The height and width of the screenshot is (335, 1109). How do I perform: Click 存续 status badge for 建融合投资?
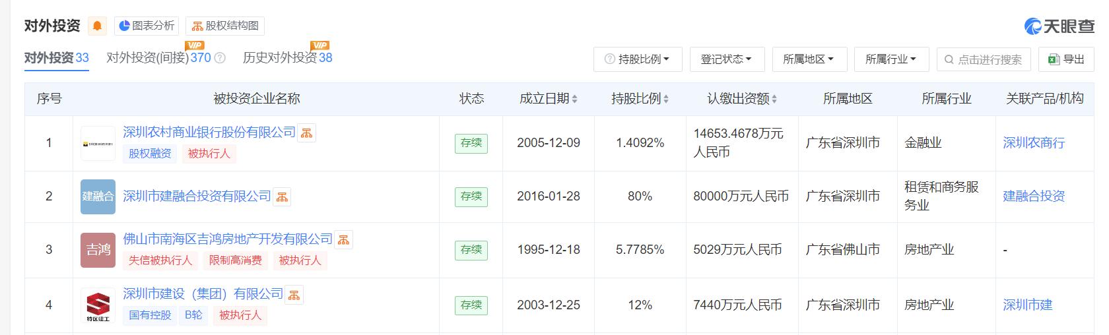471,196
